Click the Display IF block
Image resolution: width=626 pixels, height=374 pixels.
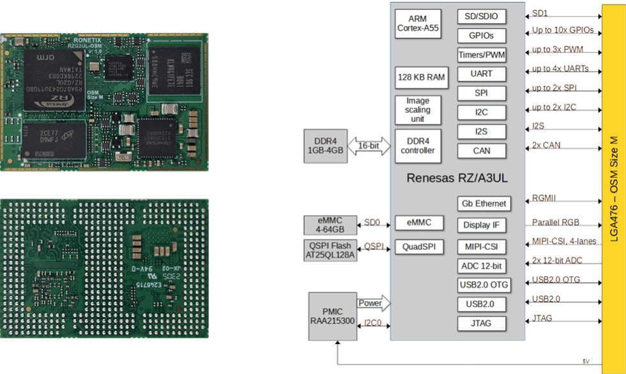point(482,225)
